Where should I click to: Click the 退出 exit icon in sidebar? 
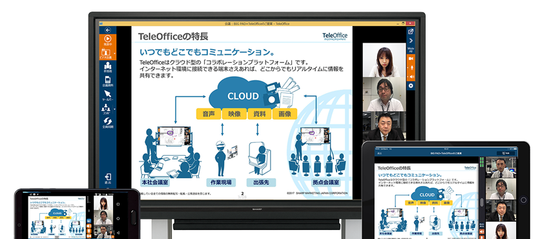click(x=108, y=179)
